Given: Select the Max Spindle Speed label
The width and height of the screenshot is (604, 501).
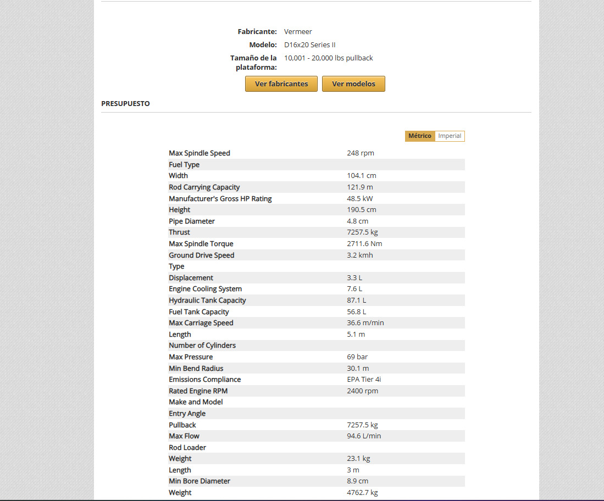Looking at the screenshot, I should point(199,153).
